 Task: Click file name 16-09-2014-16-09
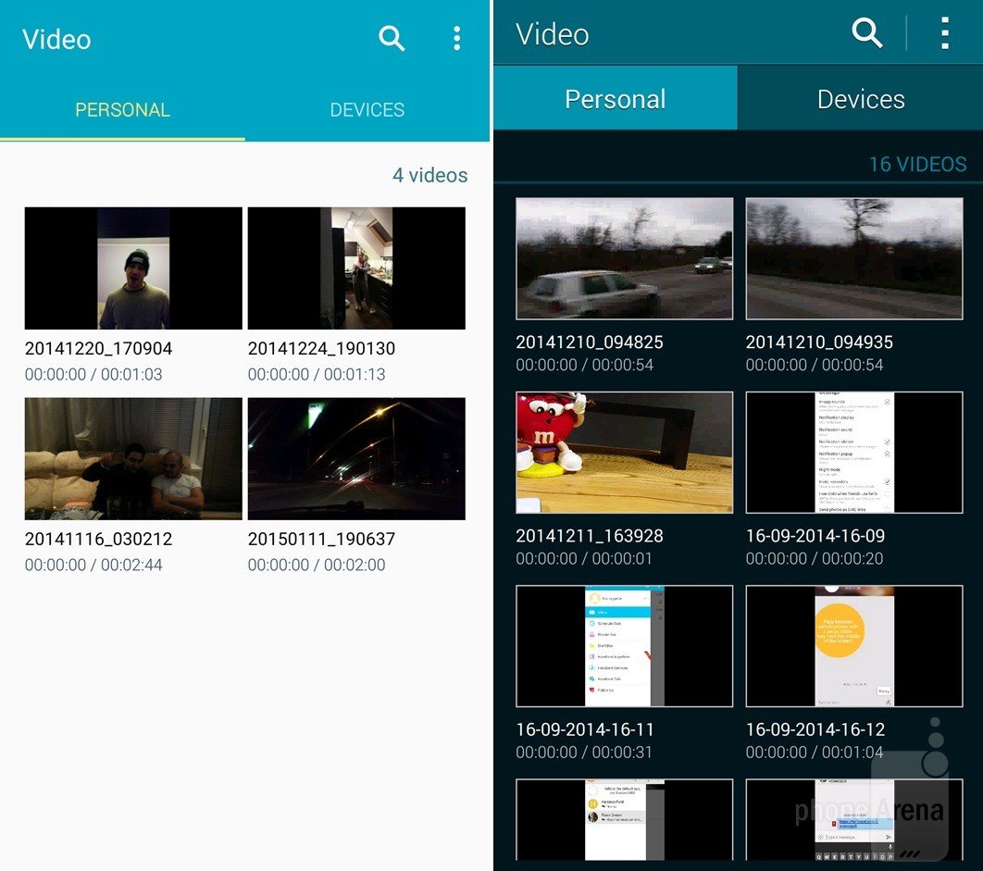pyautogui.click(x=815, y=536)
